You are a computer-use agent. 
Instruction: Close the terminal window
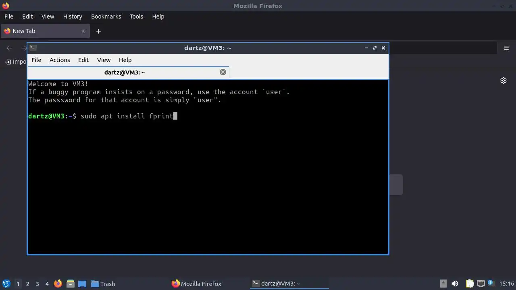383,48
